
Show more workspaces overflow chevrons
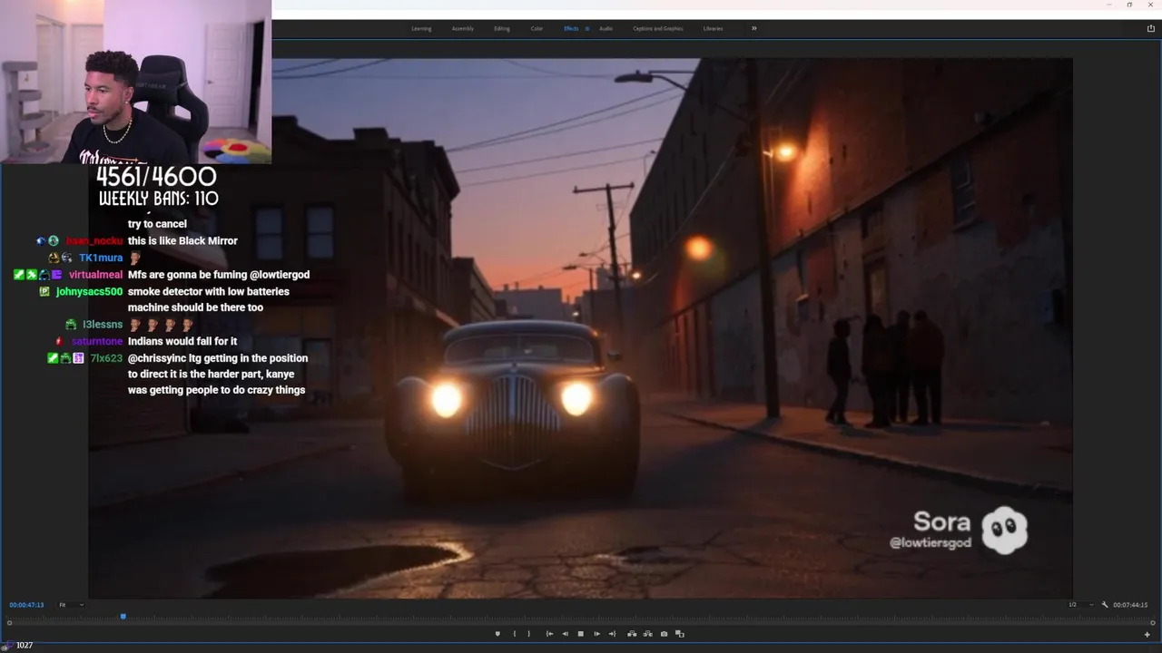[753, 28]
